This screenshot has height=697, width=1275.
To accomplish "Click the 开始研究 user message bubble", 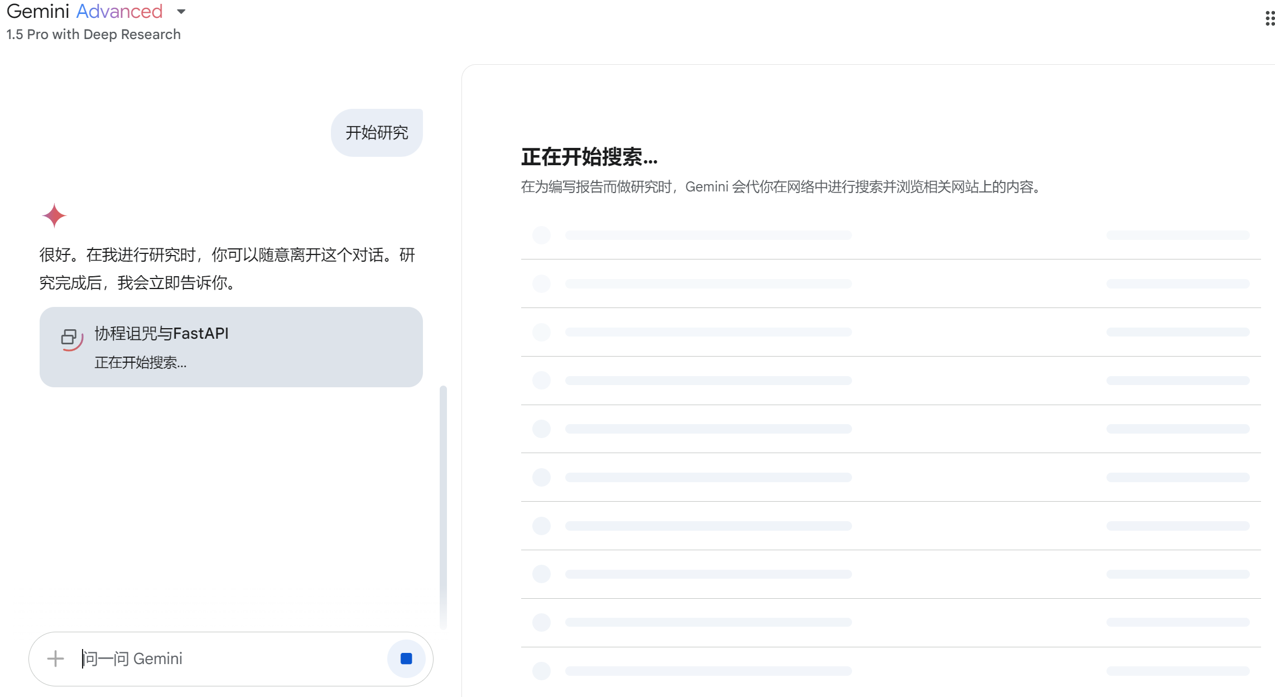I will 377,133.
